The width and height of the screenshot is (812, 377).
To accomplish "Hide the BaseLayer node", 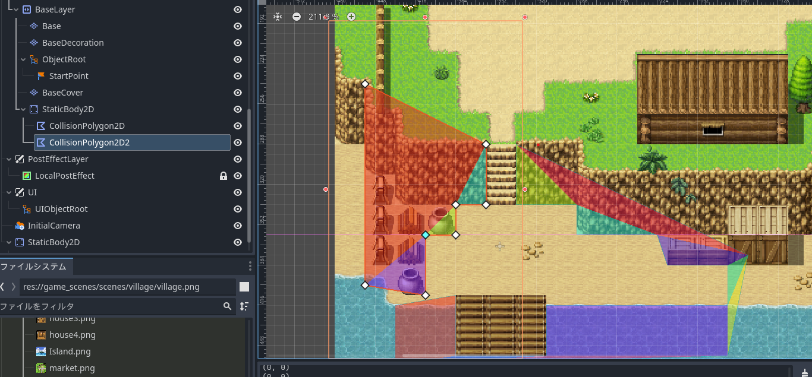I will tap(238, 9).
